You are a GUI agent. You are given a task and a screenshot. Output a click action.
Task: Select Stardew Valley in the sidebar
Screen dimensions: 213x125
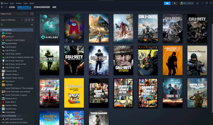click(x=11, y=106)
